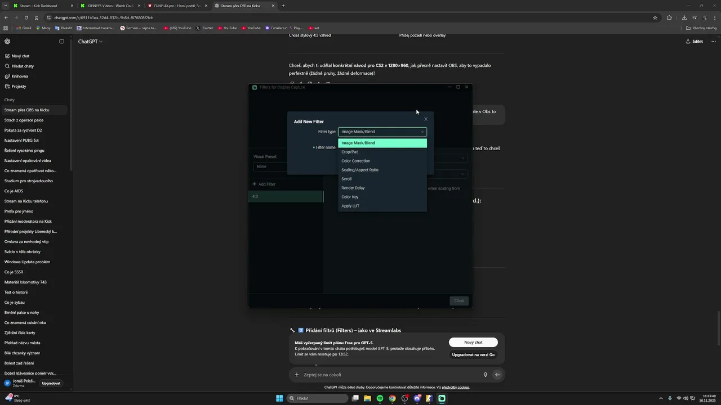This screenshot has height=405, width=721.
Task: Click Upgradovat button near profile
Action: (51, 383)
